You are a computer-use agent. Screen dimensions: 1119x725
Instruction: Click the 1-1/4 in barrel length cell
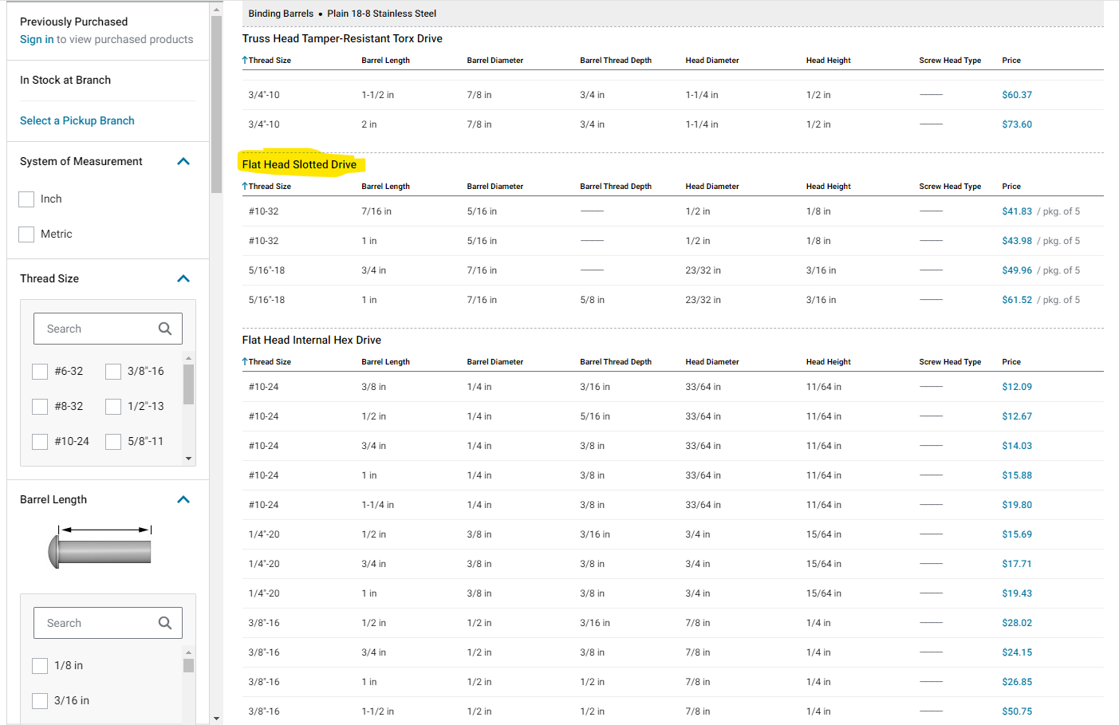377,505
